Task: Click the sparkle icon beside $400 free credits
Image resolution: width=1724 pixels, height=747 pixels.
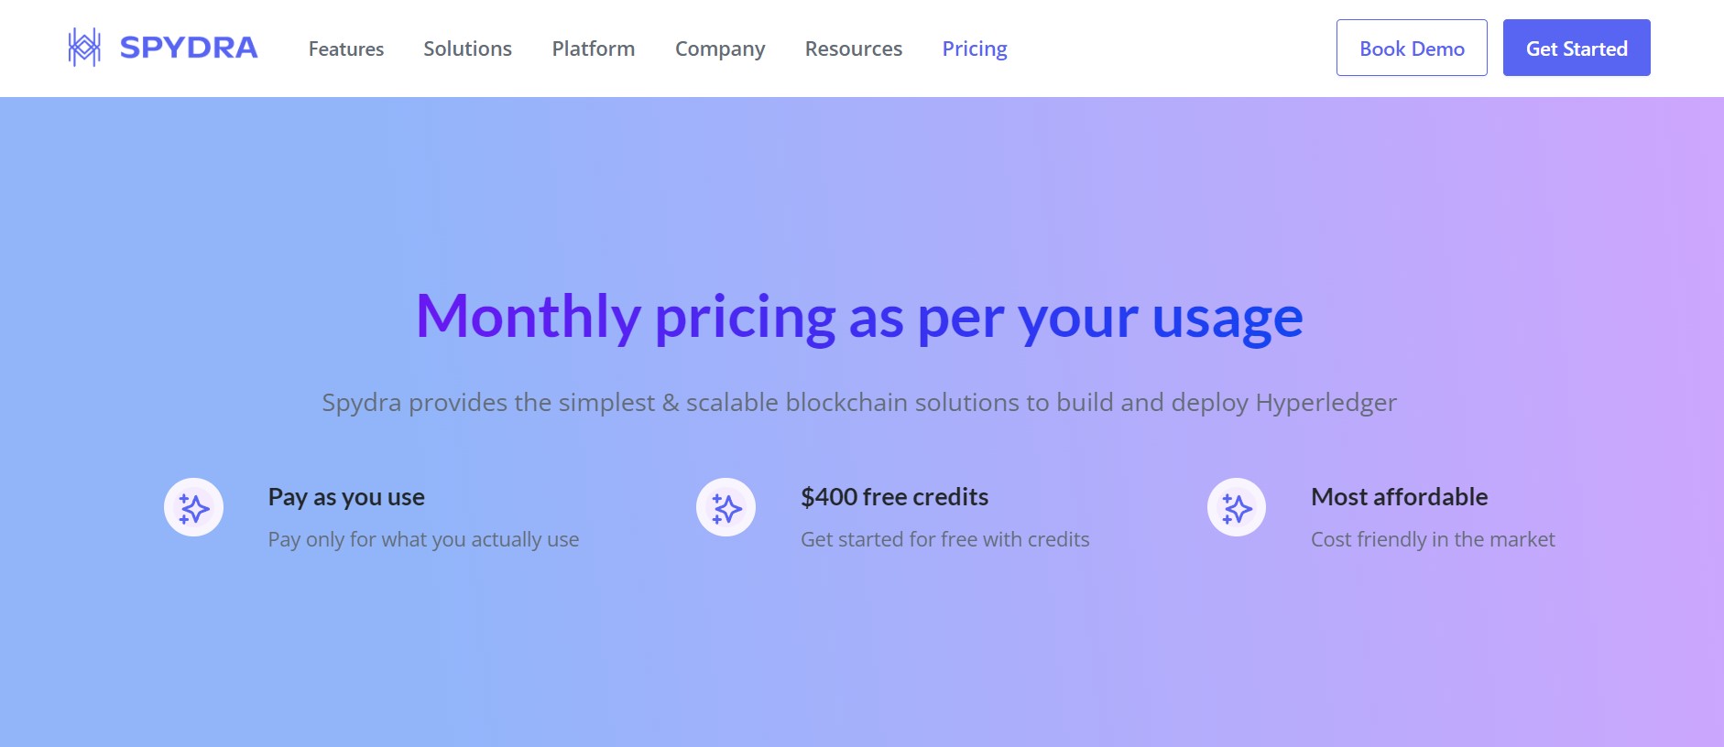Action: [726, 507]
